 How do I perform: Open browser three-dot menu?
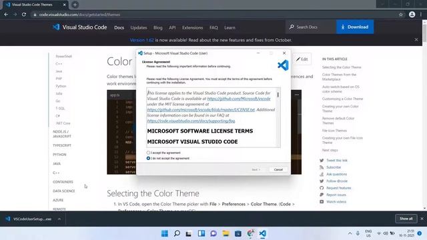(x=421, y=15)
